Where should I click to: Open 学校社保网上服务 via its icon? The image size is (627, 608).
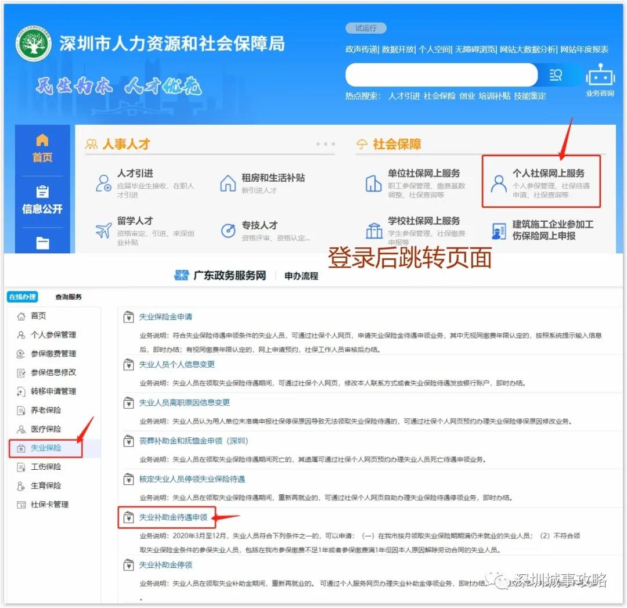coord(374,231)
